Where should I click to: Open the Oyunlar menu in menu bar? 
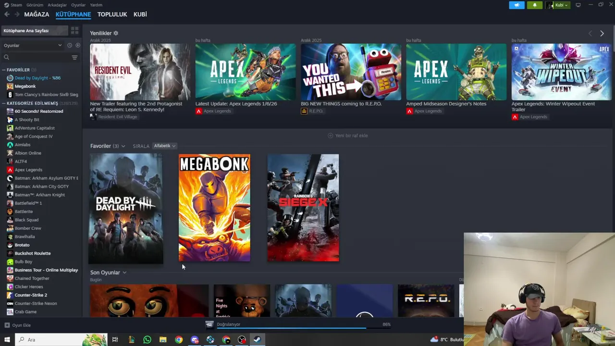point(78,5)
